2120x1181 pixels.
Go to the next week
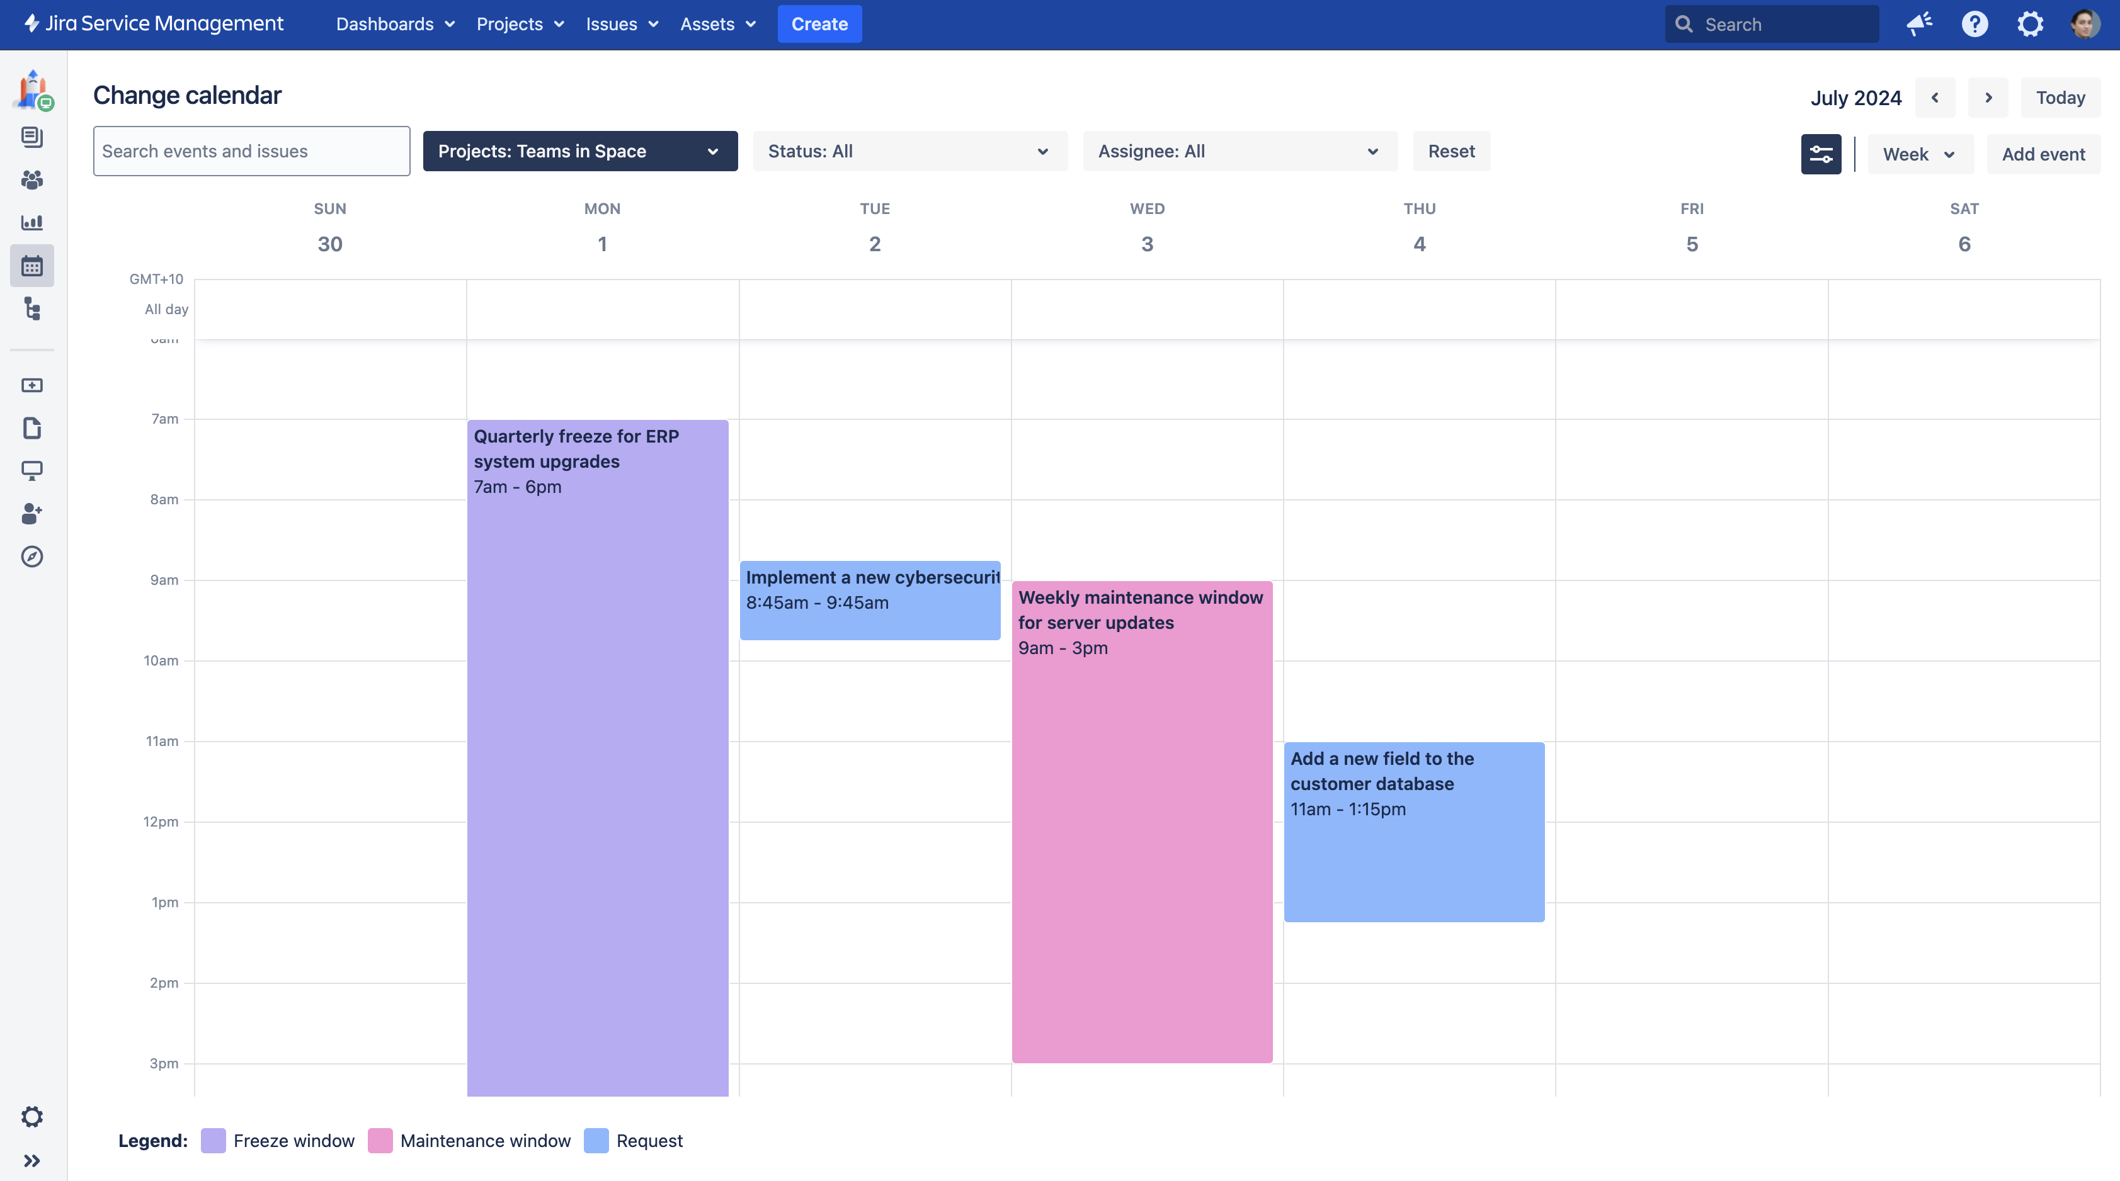[1988, 98]
